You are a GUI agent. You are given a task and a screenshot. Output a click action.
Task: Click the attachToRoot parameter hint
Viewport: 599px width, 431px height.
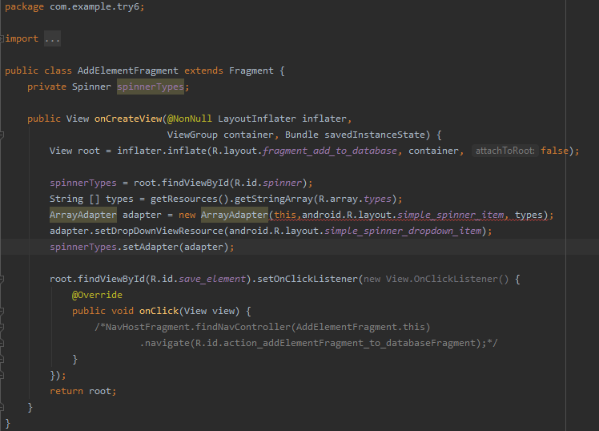[505, 151]
